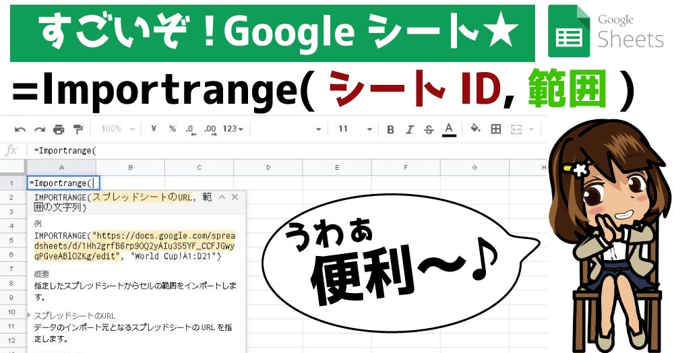
Task: Select column A header
Action: pos(61,168)
